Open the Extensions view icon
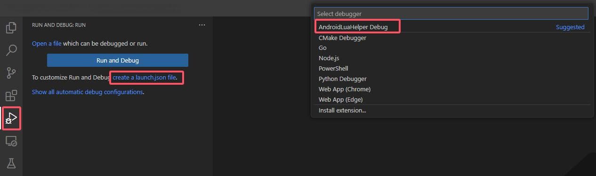The height and width of the screenshot is (176, 596). coord(11,96)
